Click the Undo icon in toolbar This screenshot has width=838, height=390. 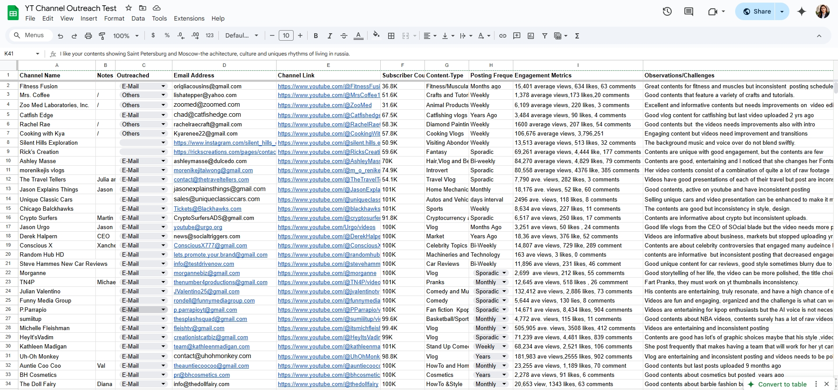coord(60,36)
